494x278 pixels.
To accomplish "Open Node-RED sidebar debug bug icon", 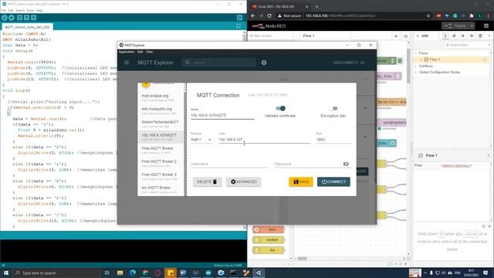I will click(463, 36).
